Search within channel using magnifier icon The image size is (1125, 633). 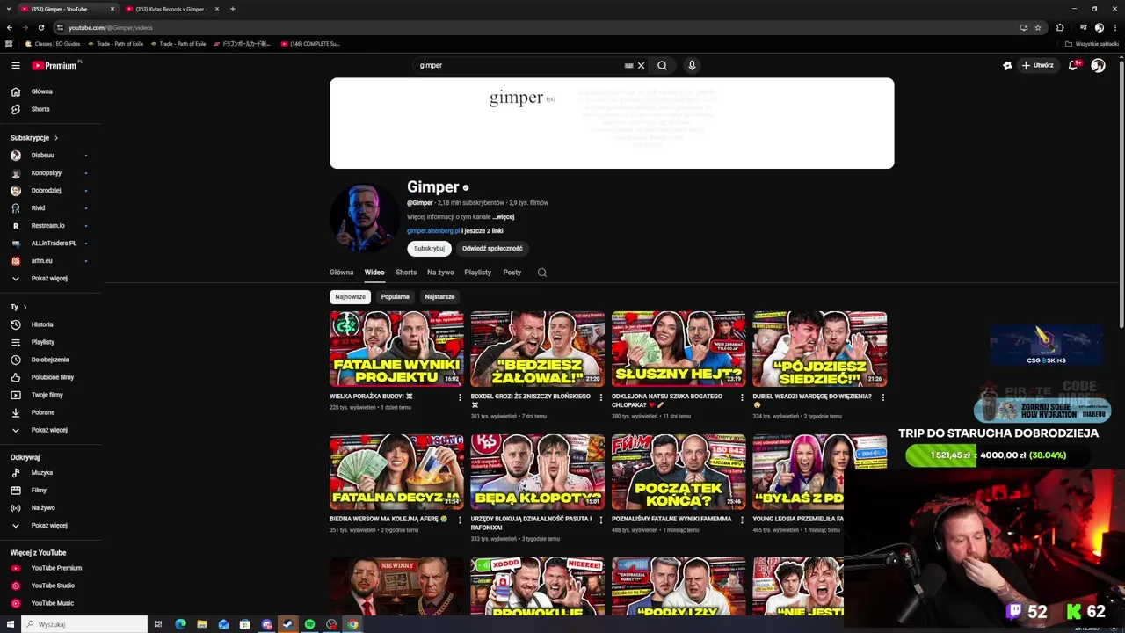tap(542, 273)
